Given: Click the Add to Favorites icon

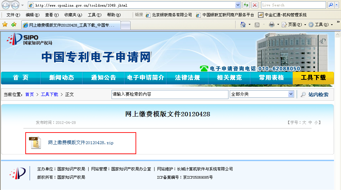Looking at the screenshot, I should tap(14, 25).
